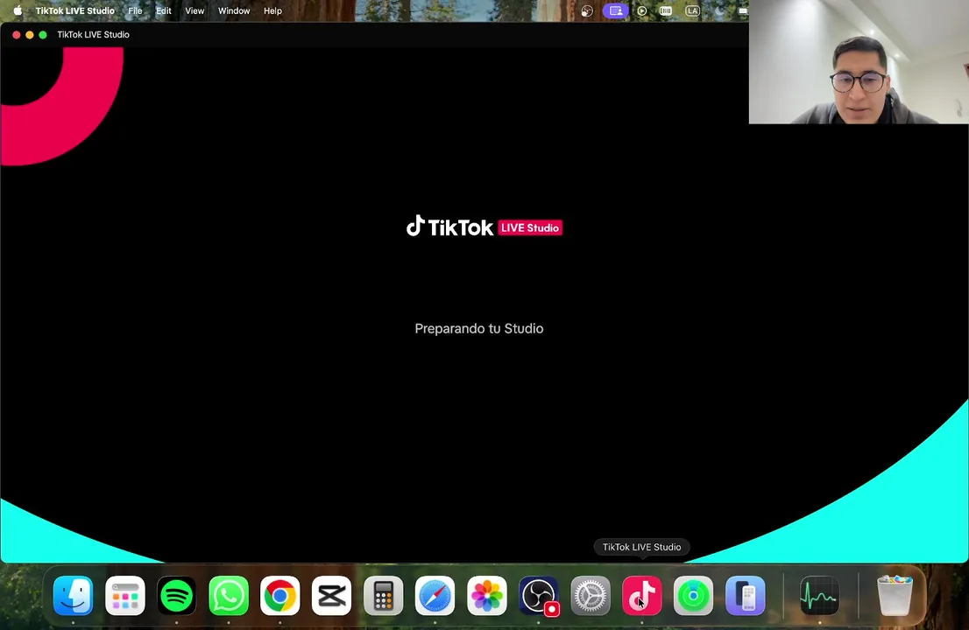Open the Trash in the dock
969x630 pixels.
(895, 596)
